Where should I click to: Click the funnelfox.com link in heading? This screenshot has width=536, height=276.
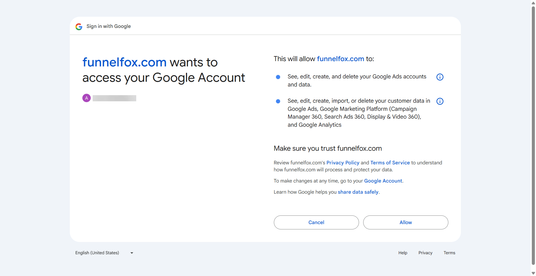125,62
